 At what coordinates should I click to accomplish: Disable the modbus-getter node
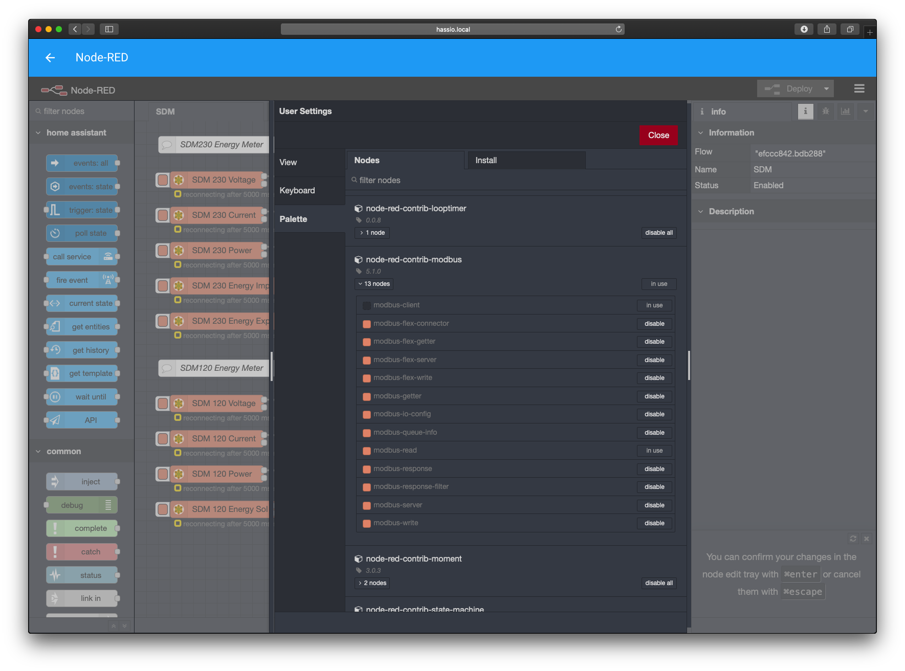point(654,396)
